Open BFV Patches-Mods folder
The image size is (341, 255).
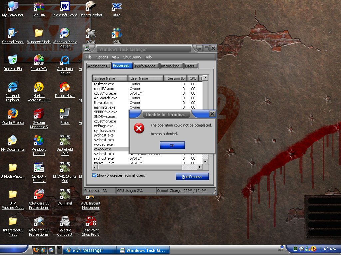click(13, 199)
